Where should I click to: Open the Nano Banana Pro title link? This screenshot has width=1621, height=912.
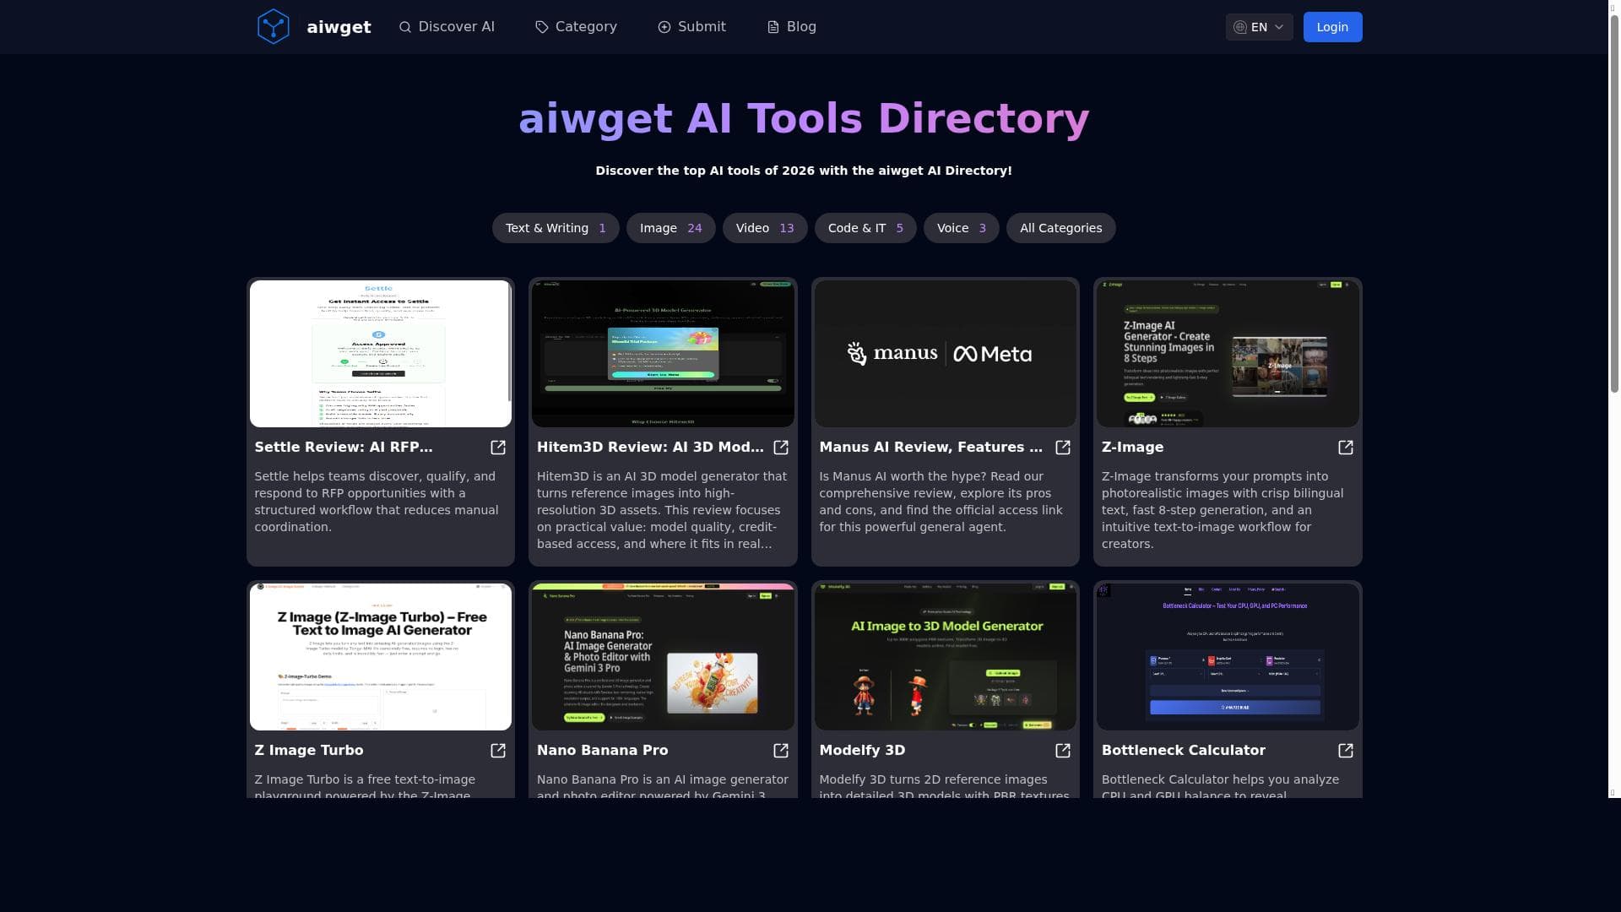click(602, 751)
